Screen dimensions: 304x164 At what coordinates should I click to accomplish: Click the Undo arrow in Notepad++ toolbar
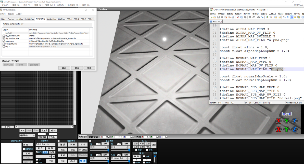click(250, 17)
